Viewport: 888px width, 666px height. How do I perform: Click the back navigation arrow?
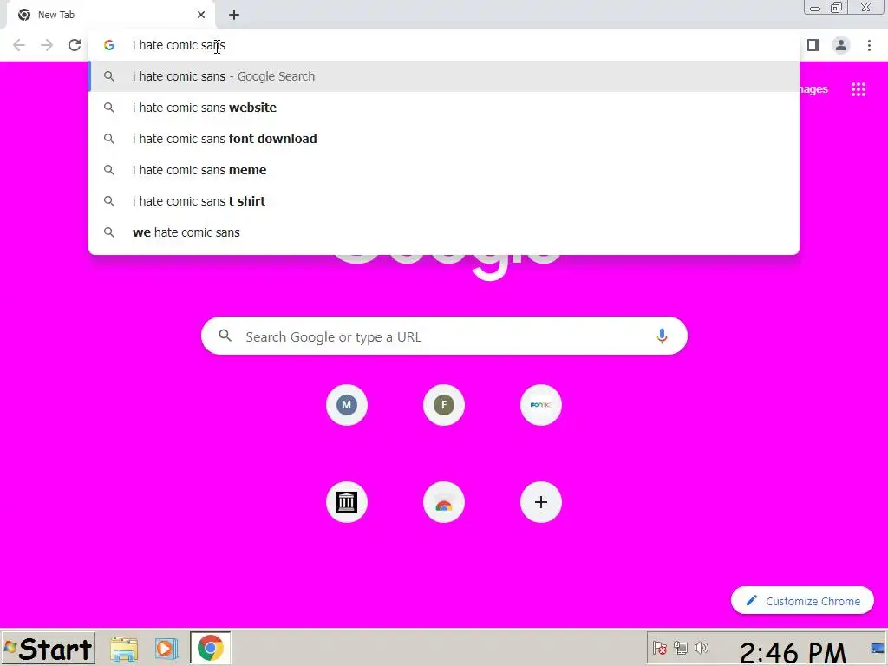(19, 45)
